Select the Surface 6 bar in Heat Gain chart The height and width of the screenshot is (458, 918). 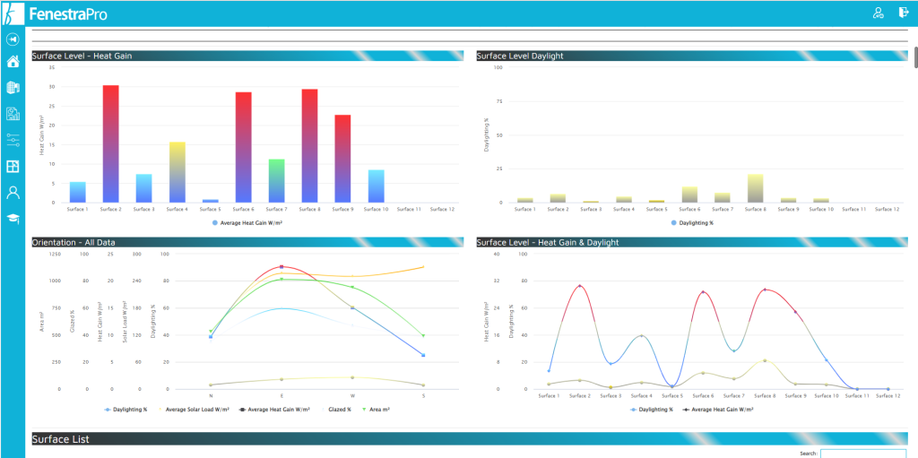244,148
